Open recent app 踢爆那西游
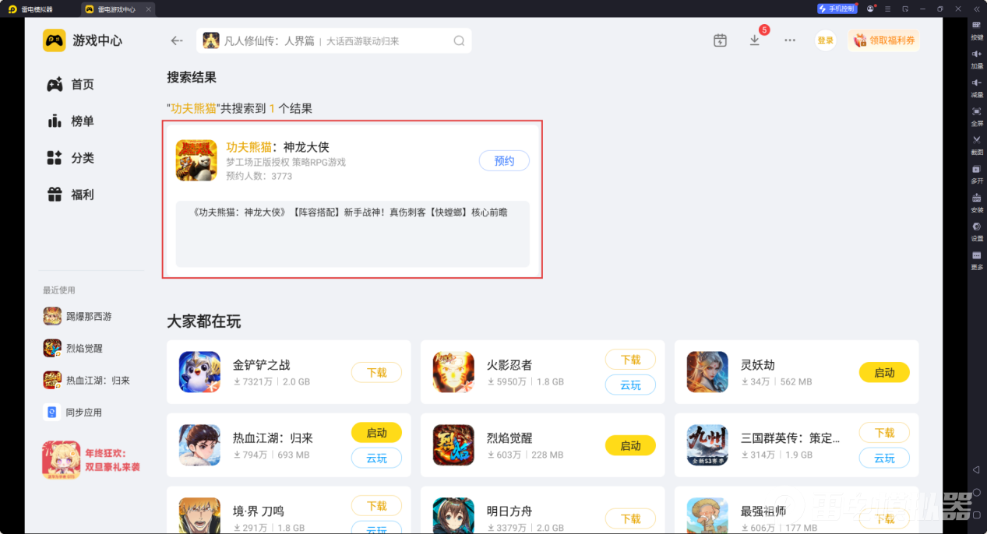 [78, 316]
